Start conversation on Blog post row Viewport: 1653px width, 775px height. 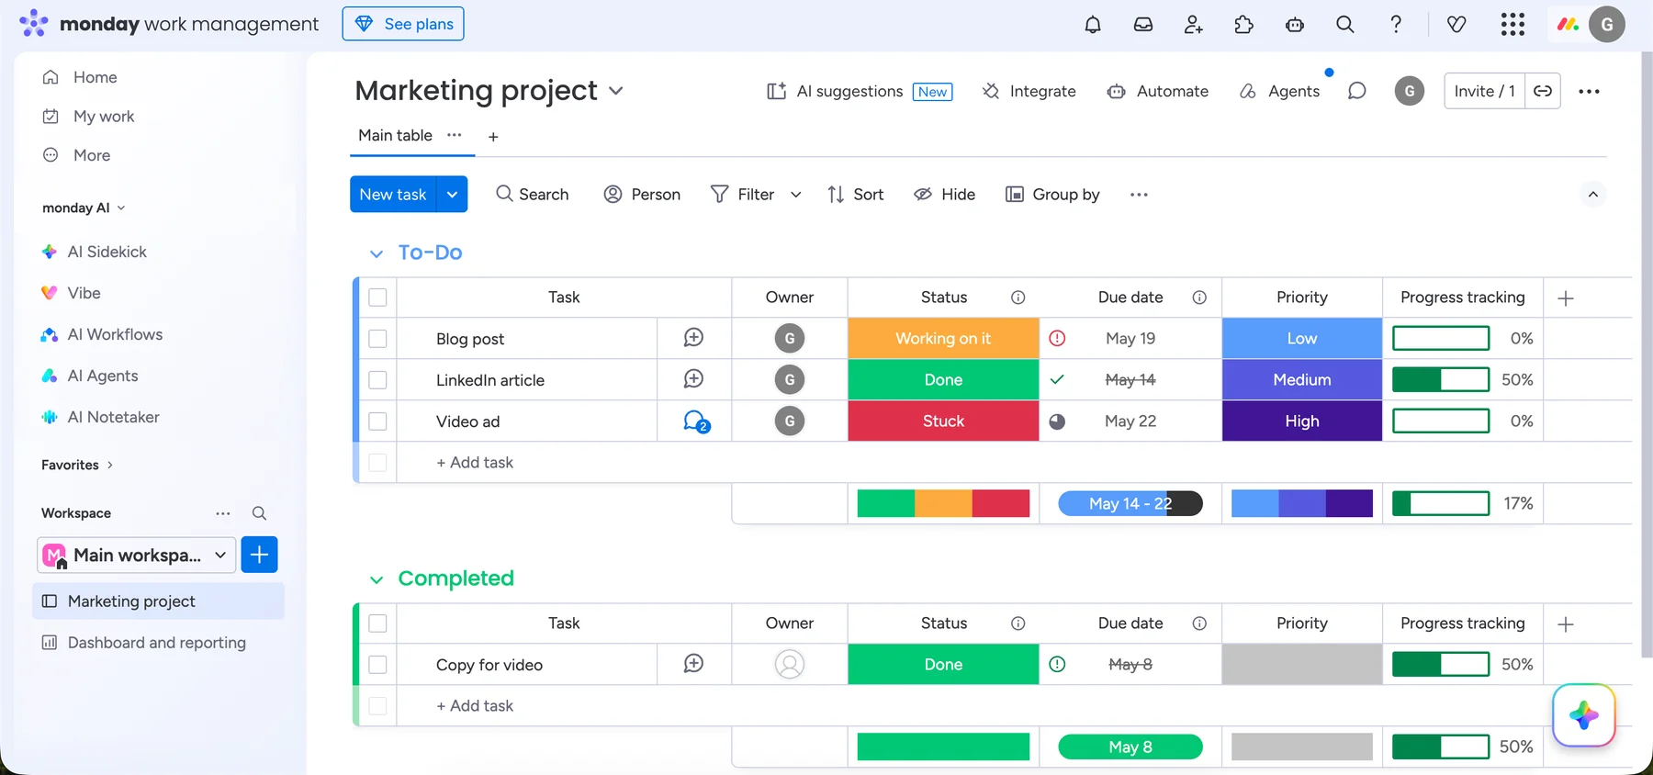pos(693,338)
